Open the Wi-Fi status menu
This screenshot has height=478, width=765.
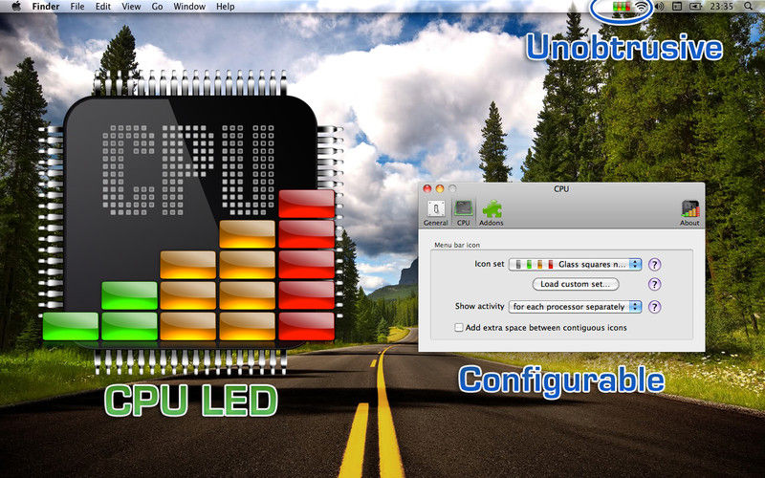point(642,7)
